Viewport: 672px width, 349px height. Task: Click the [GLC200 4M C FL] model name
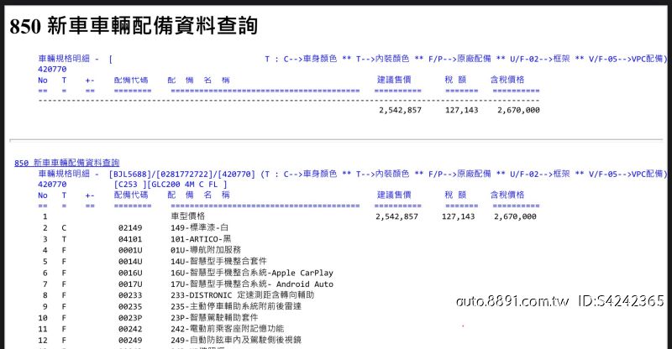187,185
